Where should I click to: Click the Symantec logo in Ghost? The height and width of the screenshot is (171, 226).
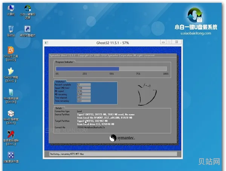(x=122, y=138)
